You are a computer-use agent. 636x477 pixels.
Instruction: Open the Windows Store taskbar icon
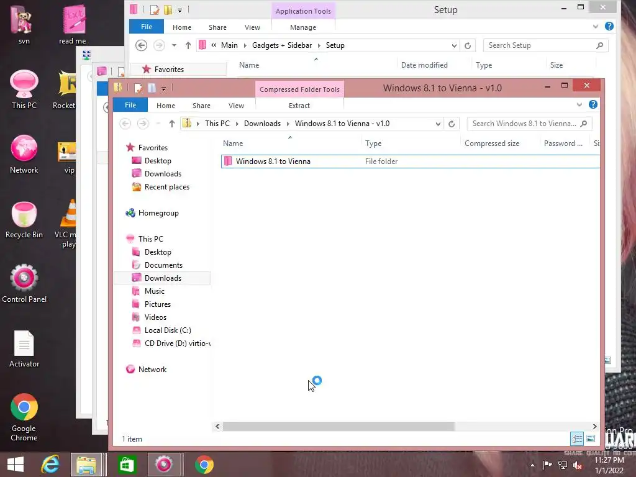coord(127,465)
